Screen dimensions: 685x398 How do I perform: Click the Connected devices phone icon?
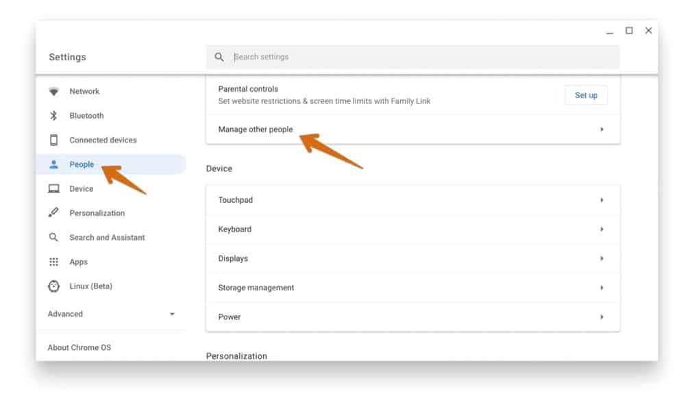point(53,140)
